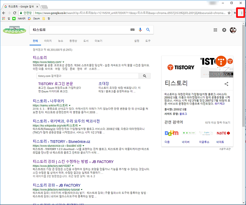
Task: Click 네이버 related search label
Action: (x=186, y=142)
